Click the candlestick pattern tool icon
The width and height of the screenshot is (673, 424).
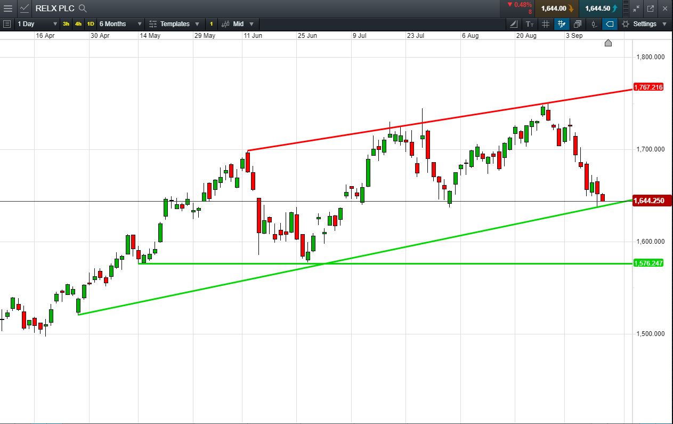(x=594, y=24)
